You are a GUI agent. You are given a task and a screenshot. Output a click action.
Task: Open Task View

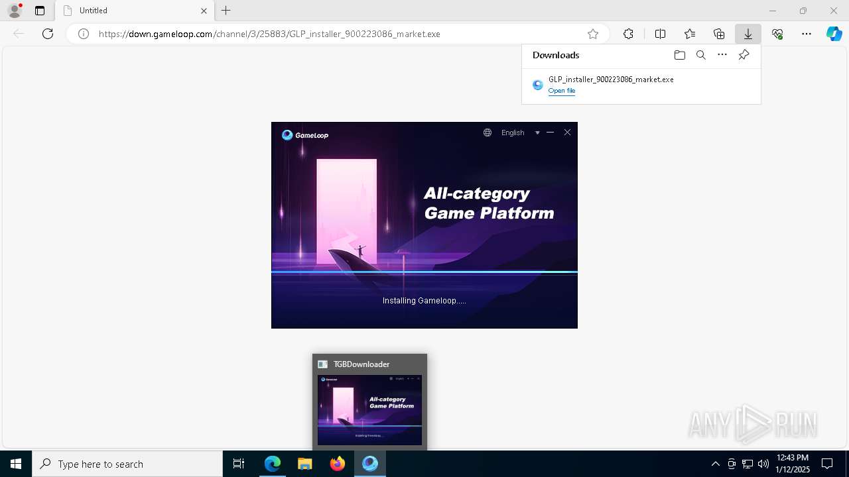(x=239, y=464)
